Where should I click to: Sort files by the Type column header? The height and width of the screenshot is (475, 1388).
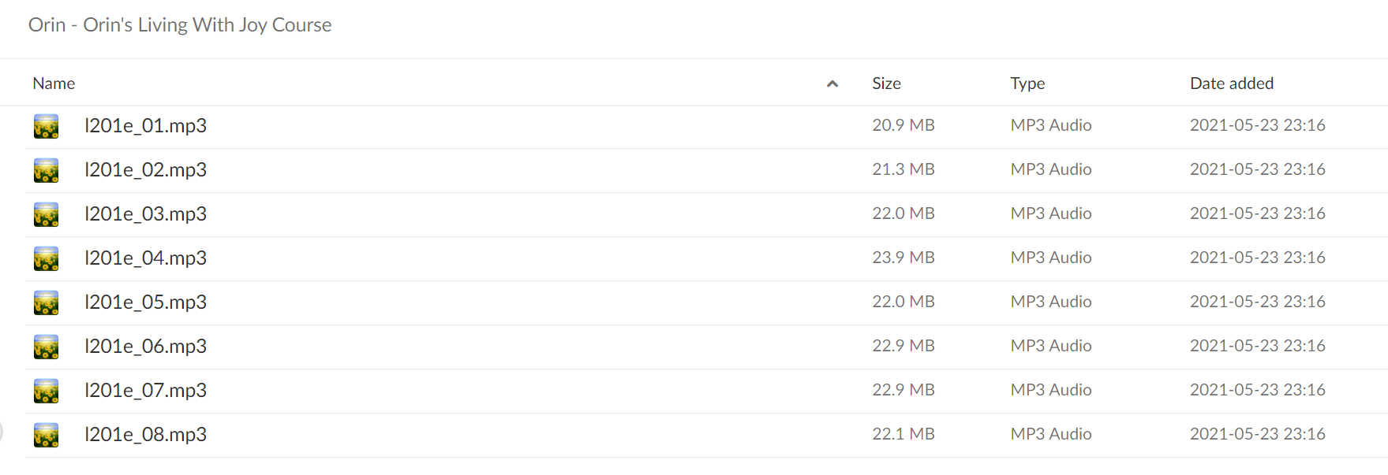pos(1027,83)
